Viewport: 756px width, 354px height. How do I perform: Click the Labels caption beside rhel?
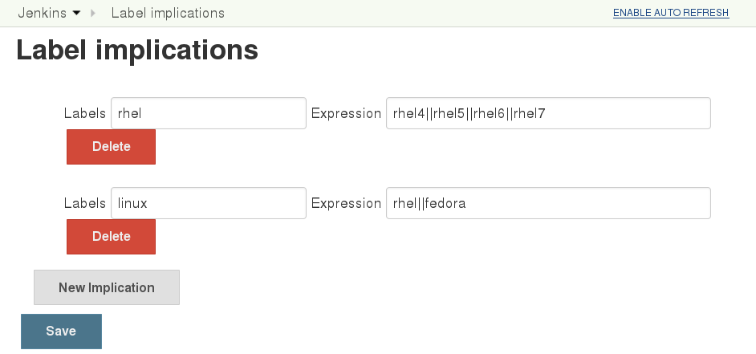coord(85,113)
